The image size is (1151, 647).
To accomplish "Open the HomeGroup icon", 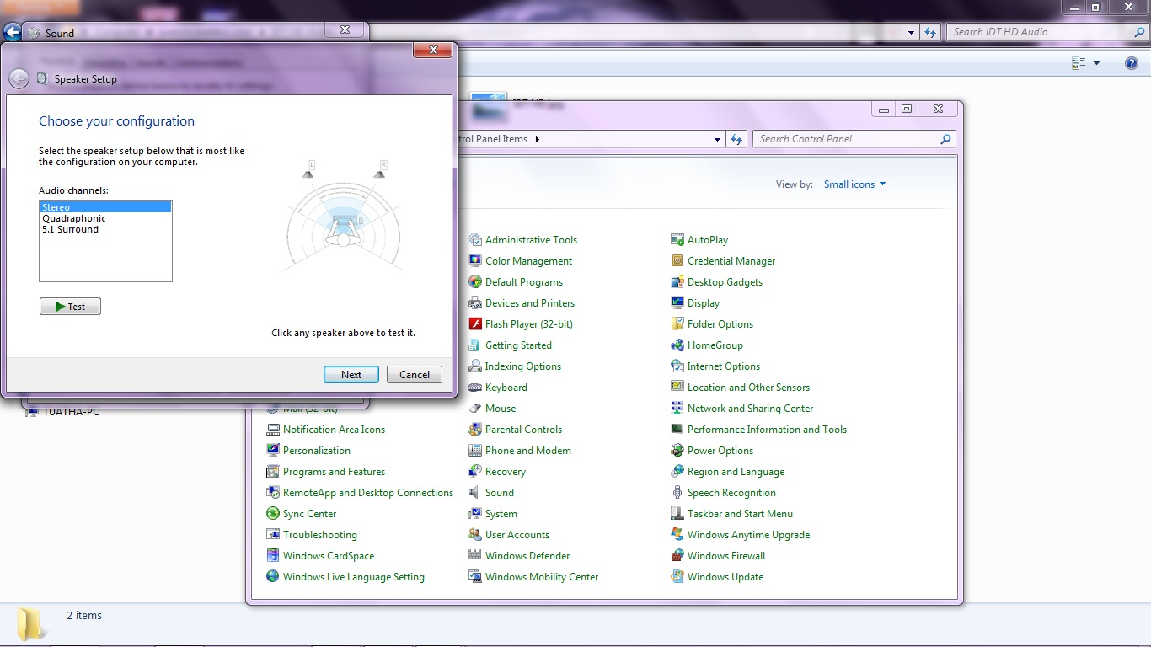I will tap(677, 345).
